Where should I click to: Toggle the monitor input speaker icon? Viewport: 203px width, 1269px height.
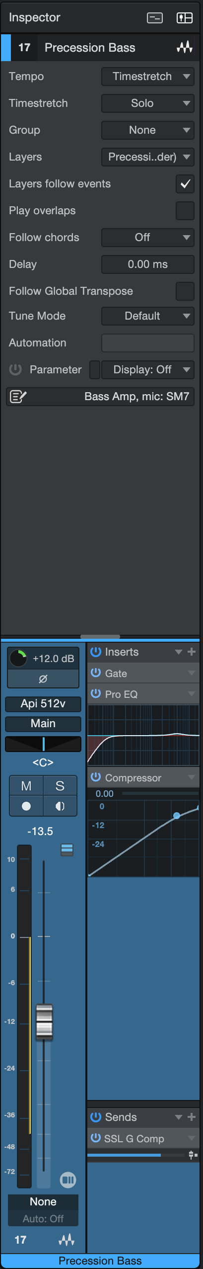[x=60, y=806]
